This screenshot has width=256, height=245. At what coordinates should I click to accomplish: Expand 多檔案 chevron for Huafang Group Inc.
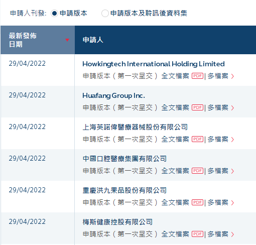coord(232,108)
